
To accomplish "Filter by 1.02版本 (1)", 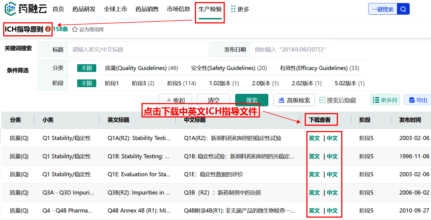I will (224, 83).
